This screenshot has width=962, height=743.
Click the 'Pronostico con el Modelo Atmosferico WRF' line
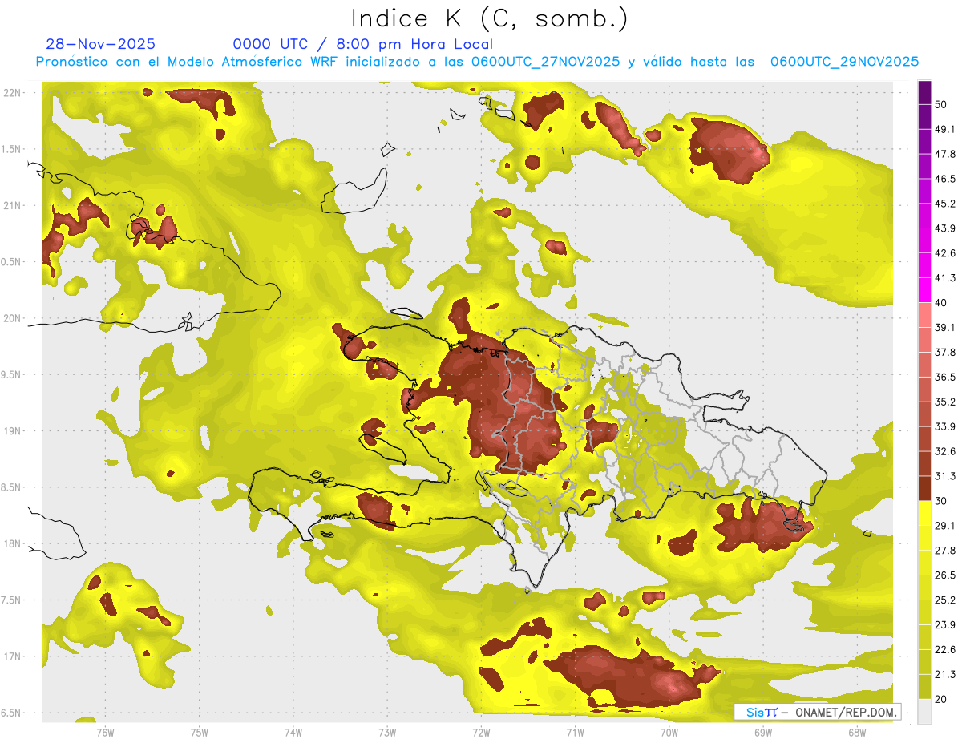pos(477,62)
